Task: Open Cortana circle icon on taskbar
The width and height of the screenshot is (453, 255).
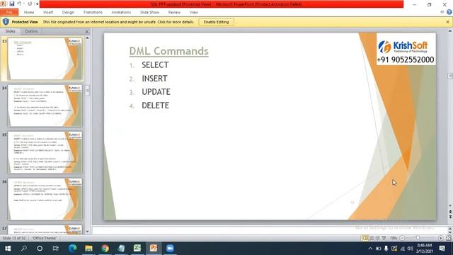Action: point(40,249)
